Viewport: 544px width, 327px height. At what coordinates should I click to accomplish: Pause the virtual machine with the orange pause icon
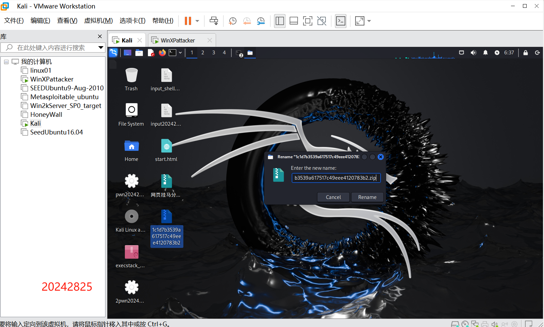(188, 21)
